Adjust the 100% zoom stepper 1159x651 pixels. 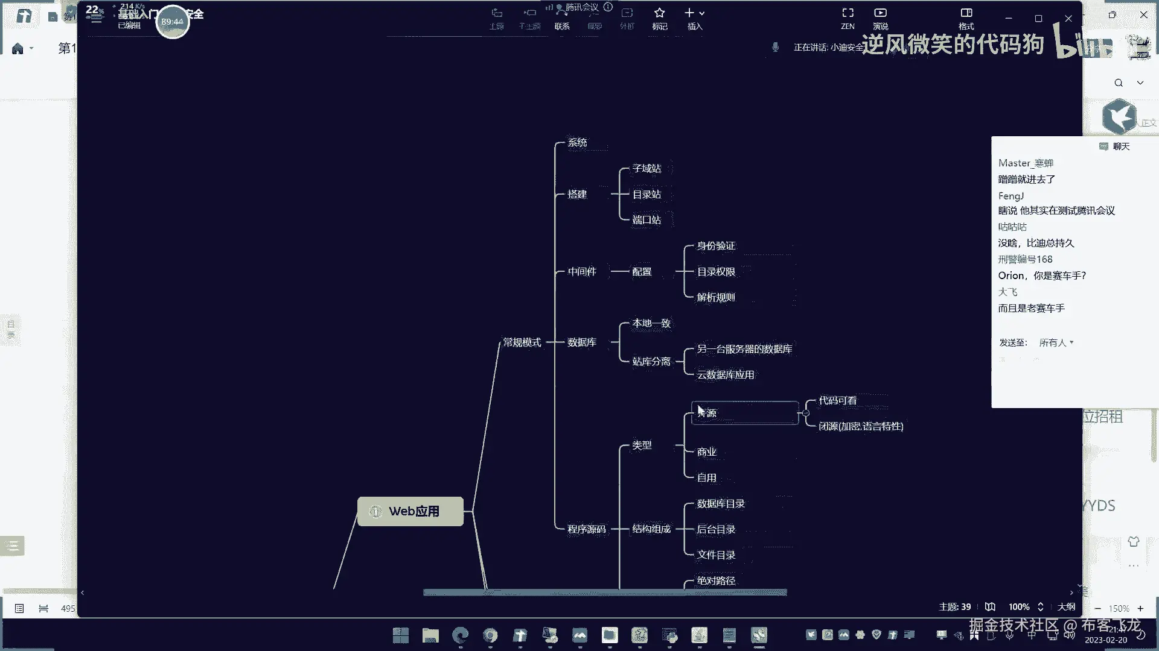click(1041, 606)
